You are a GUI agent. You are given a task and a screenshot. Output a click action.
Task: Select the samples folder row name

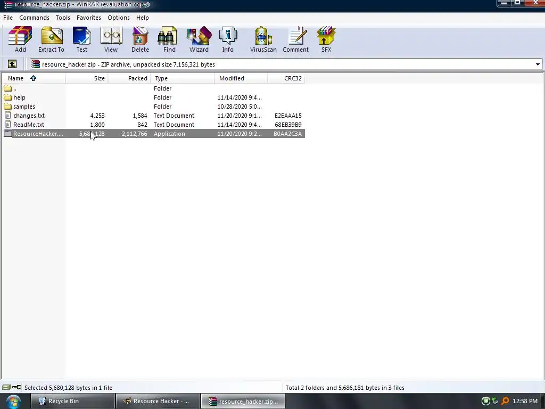point(24,107)
